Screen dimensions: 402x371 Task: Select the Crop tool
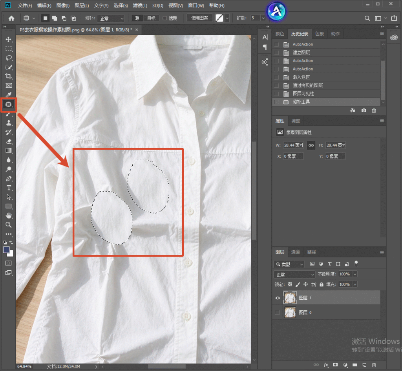point(9,76)
